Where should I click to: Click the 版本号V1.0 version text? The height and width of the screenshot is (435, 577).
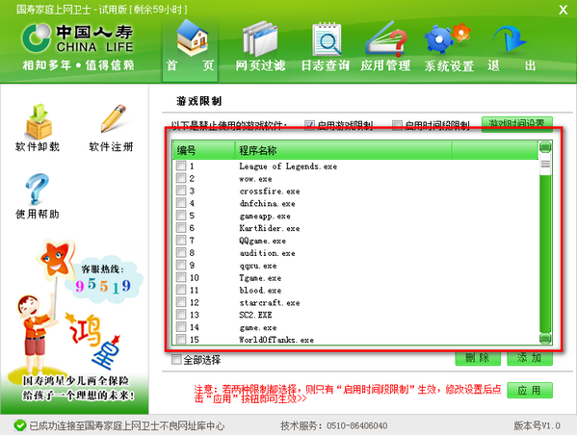(537, 425)
